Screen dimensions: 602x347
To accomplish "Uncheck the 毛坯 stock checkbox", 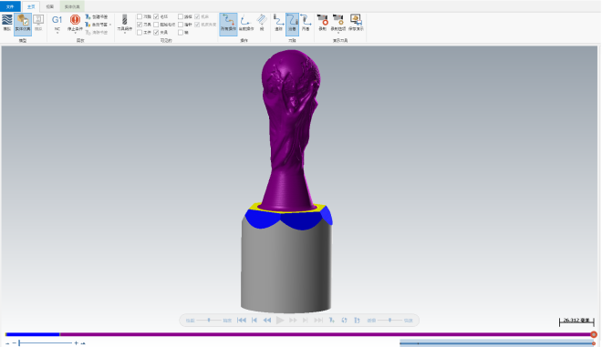I will coord(156,17).
